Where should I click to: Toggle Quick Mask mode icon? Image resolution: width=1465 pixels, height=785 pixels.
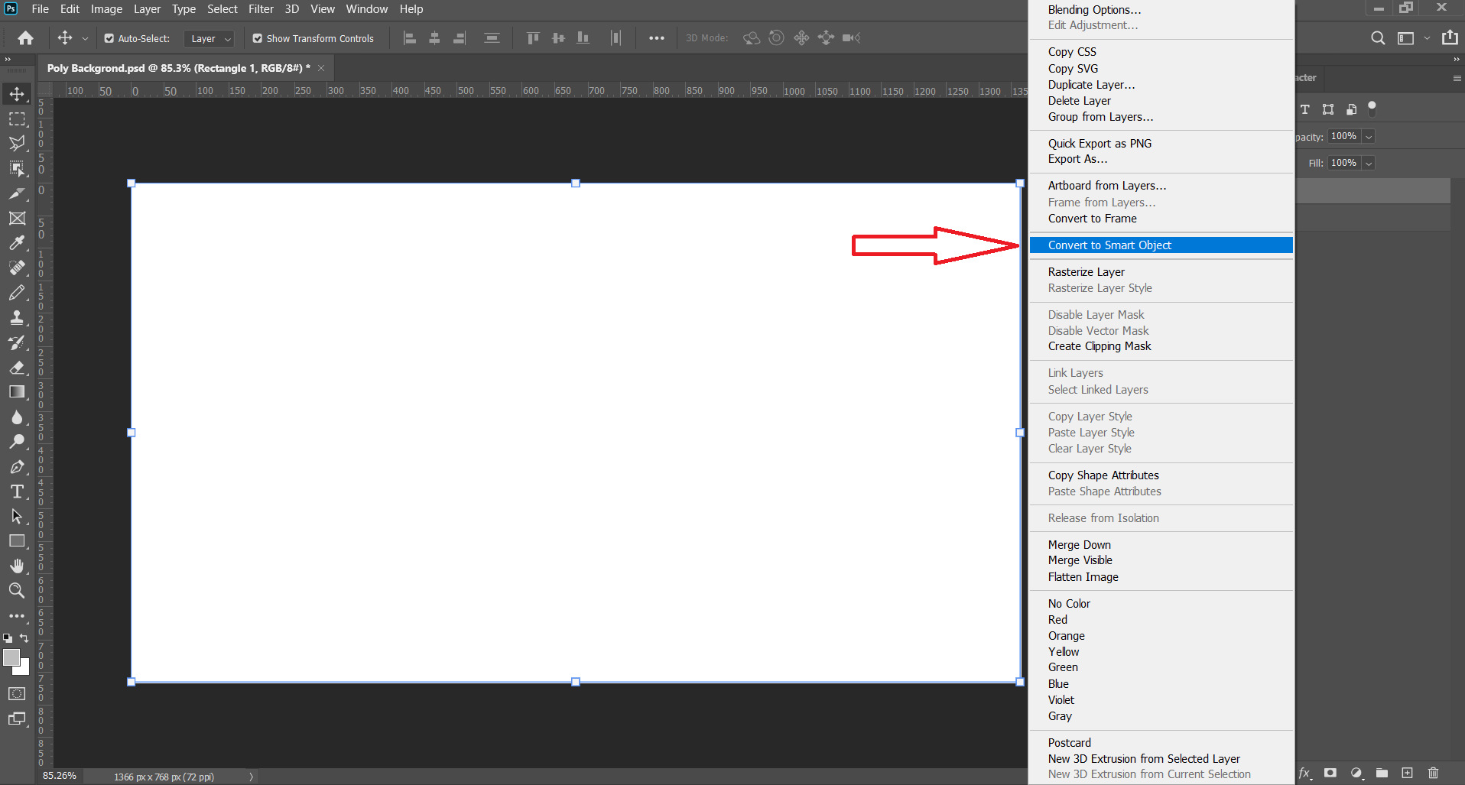[17, 694]
